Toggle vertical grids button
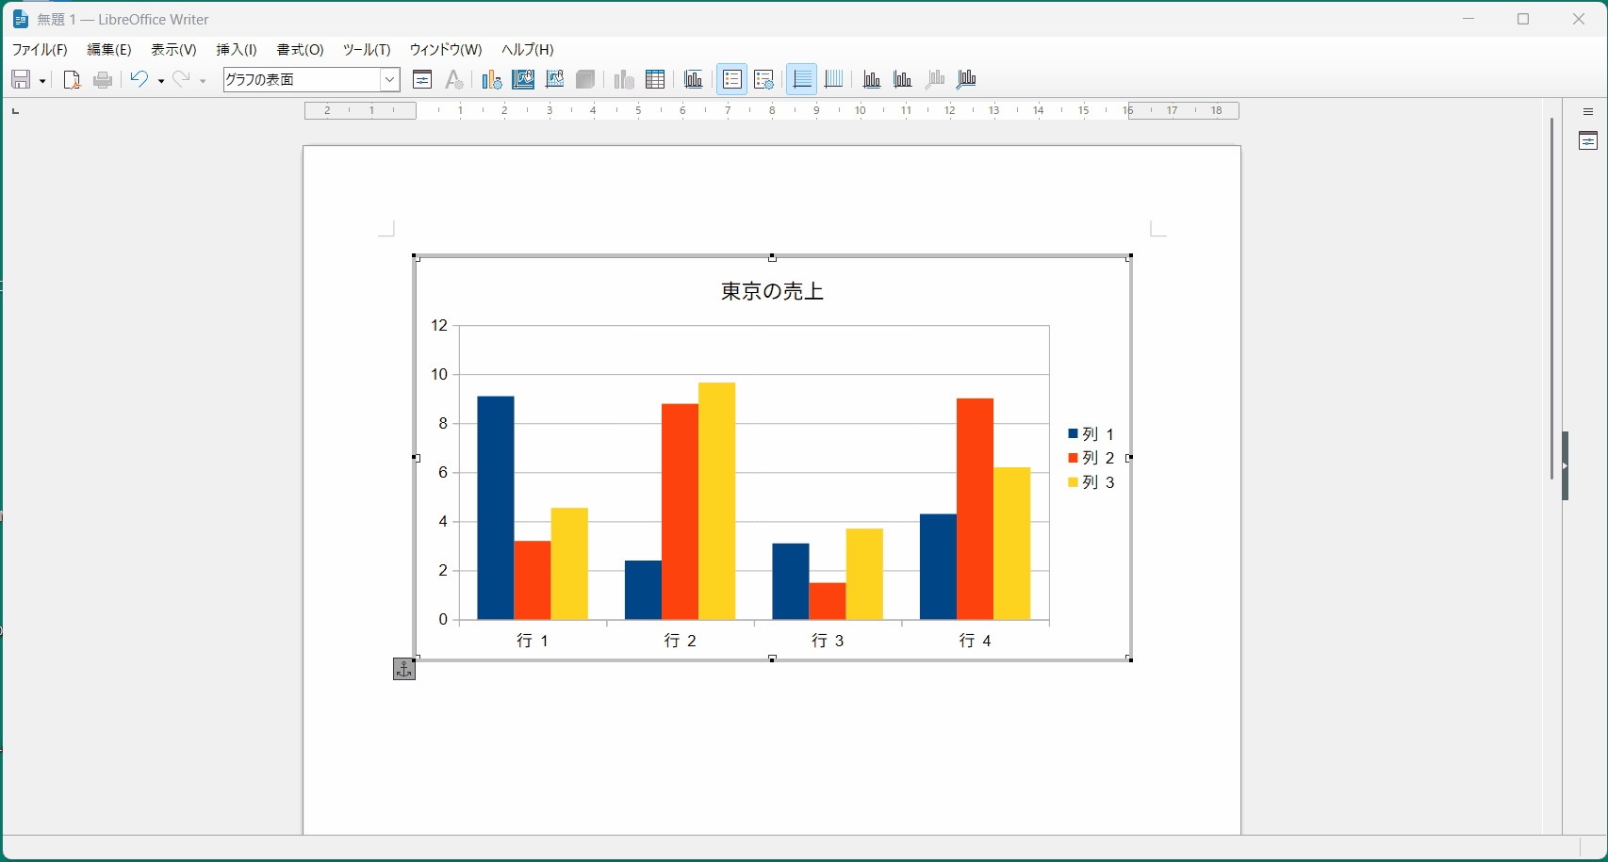The width and height of the screenshot is (1608, 862). (x=833, y=80)
